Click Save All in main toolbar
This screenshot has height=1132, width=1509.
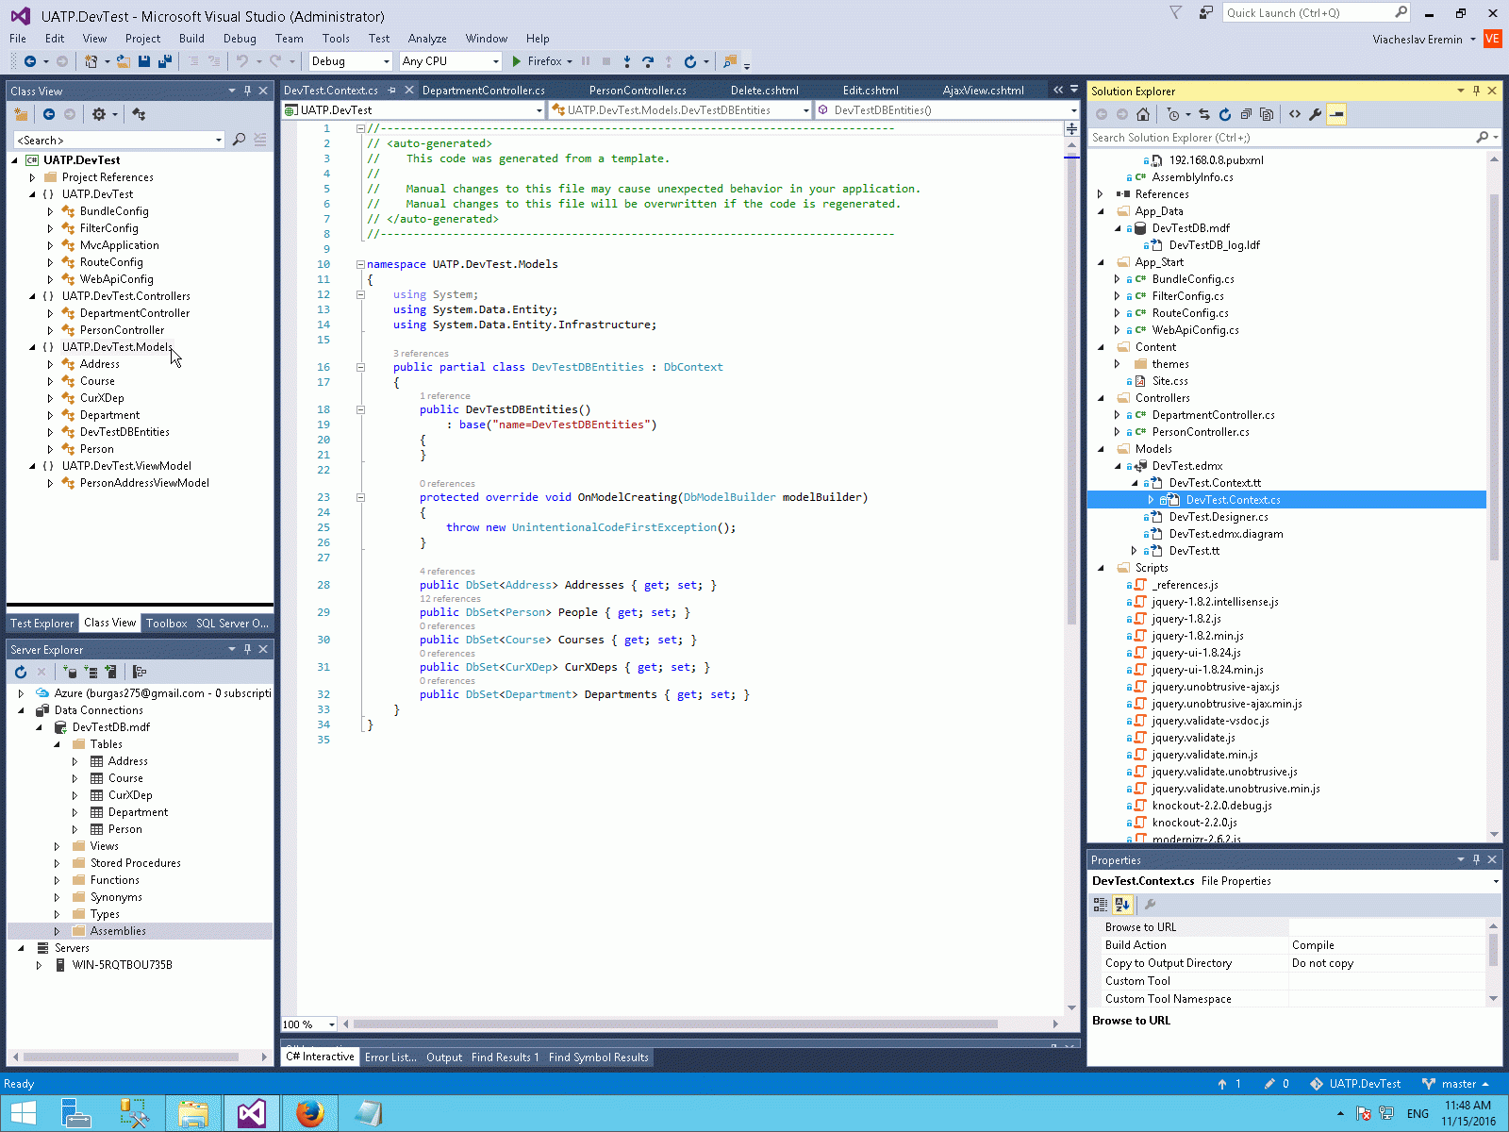[164, 61]
